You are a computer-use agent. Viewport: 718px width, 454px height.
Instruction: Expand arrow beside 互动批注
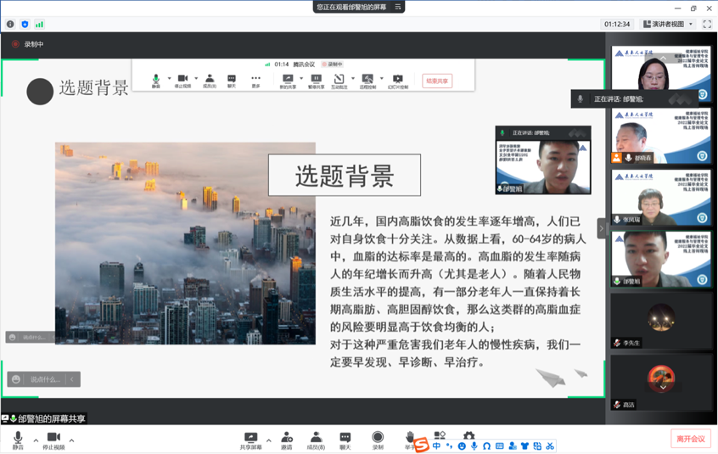click(x=352, y=78)
